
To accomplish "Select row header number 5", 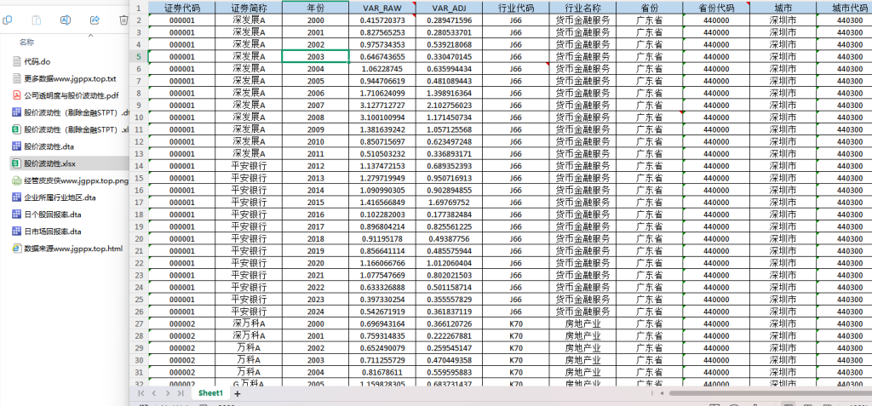I will [x=139, y=56].
